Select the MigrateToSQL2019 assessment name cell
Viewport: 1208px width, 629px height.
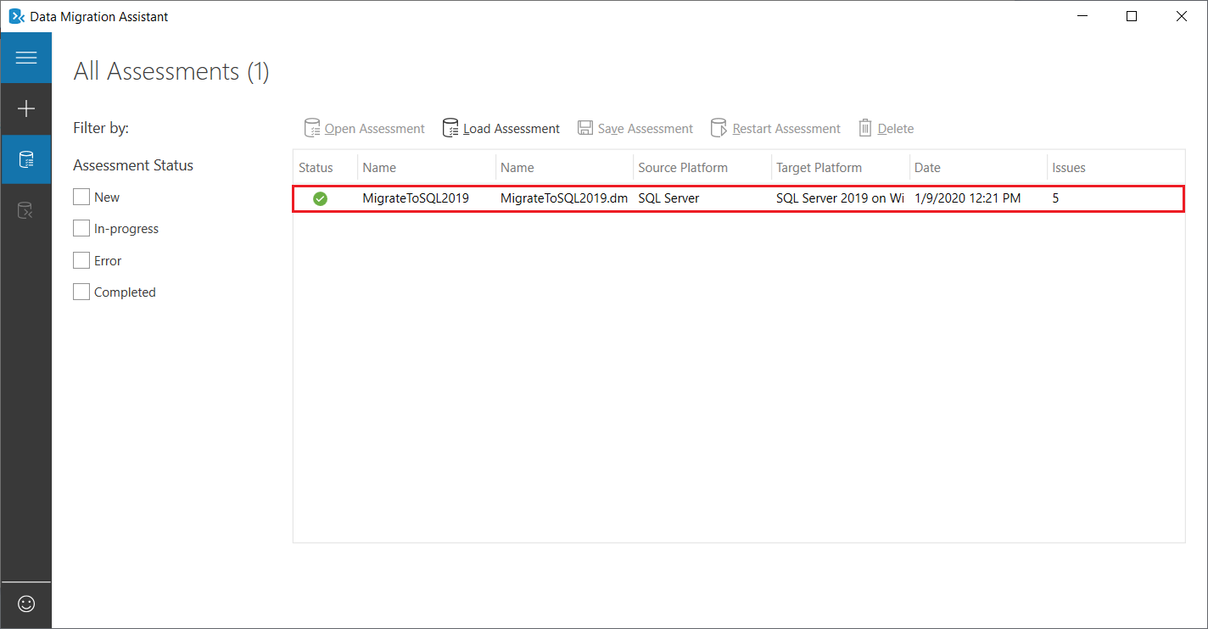click(416, 198)
